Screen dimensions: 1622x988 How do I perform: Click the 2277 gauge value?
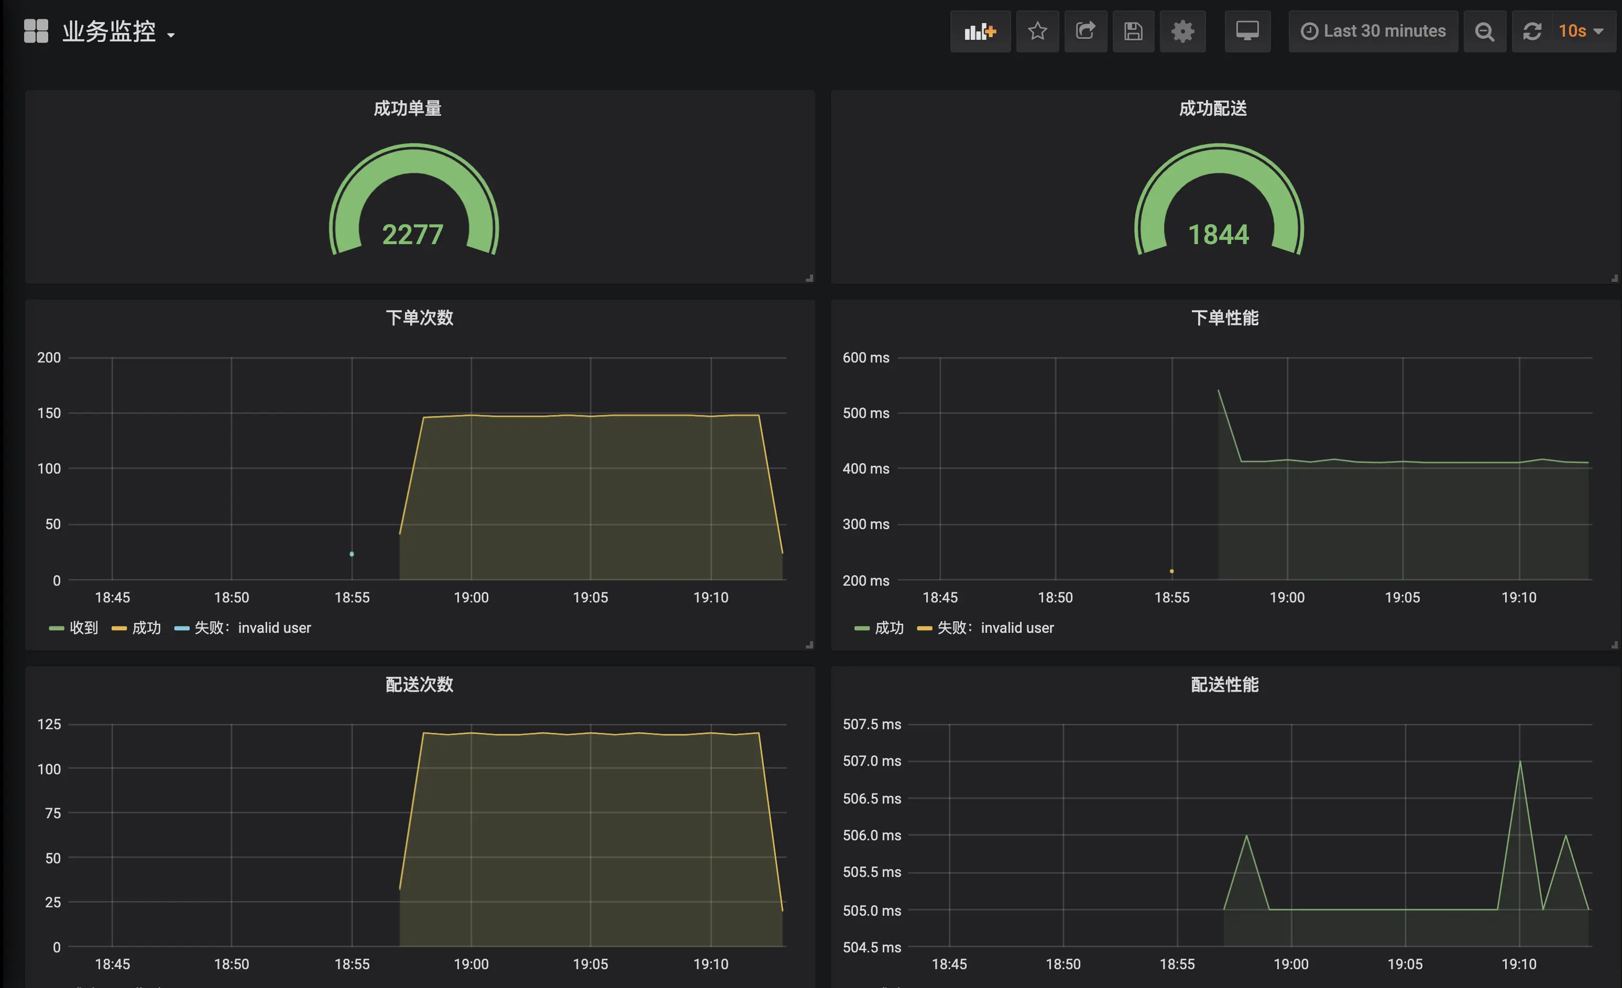pyautogui.click(x=413, y=235)
